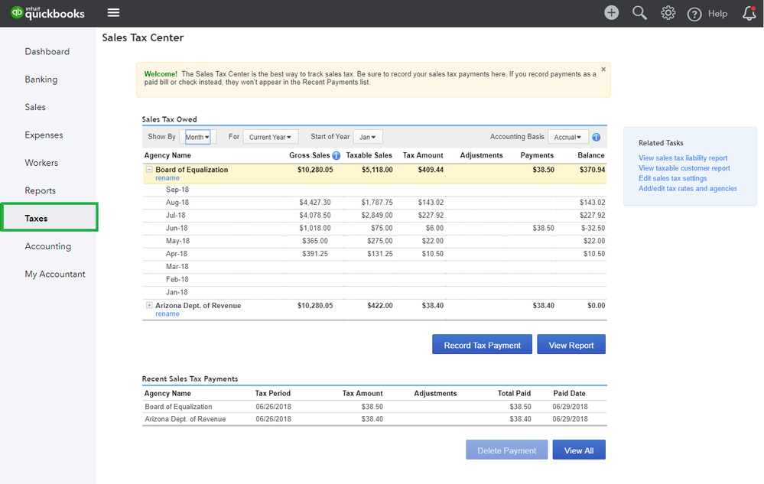
Task: Open the notifications bell
Action: (x=749, y=13)
